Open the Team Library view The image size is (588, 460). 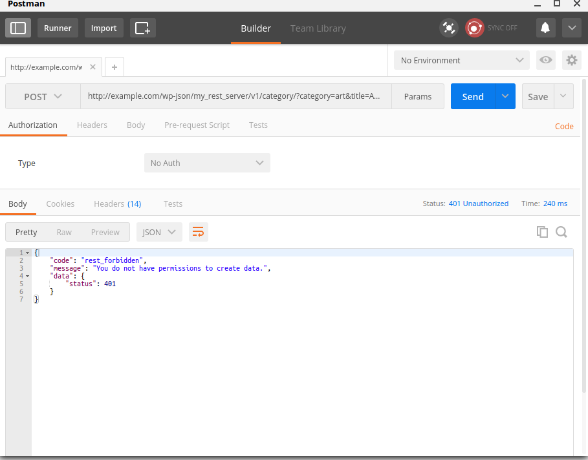tap(318, 28)
